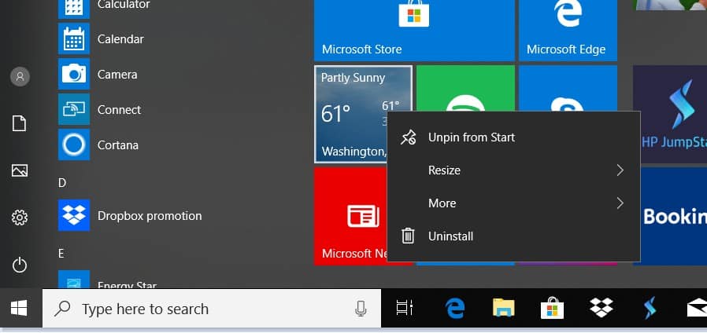This screenshot has width=707, height=333.
Task: Click the letter E section header
Action: pos(61,254)
